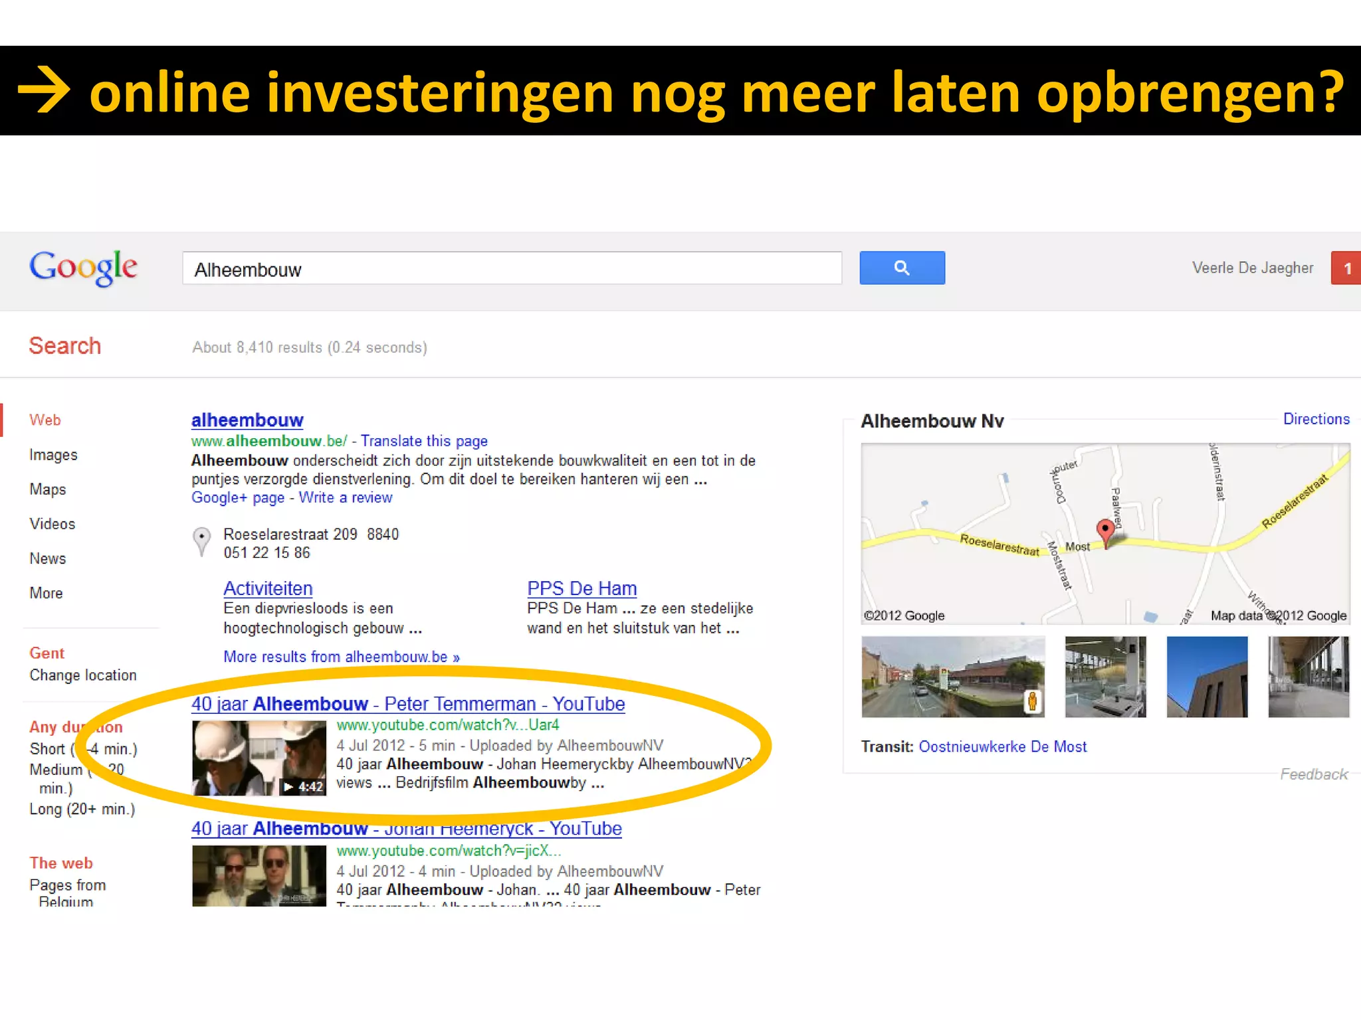The image size is (1361, 1020).
Task: Open the rightmost corridor photo thumbnail
Action: [1309, 677]
